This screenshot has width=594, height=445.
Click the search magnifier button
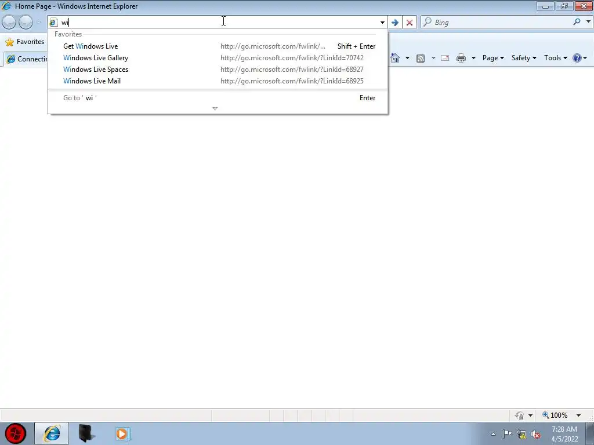577,22
